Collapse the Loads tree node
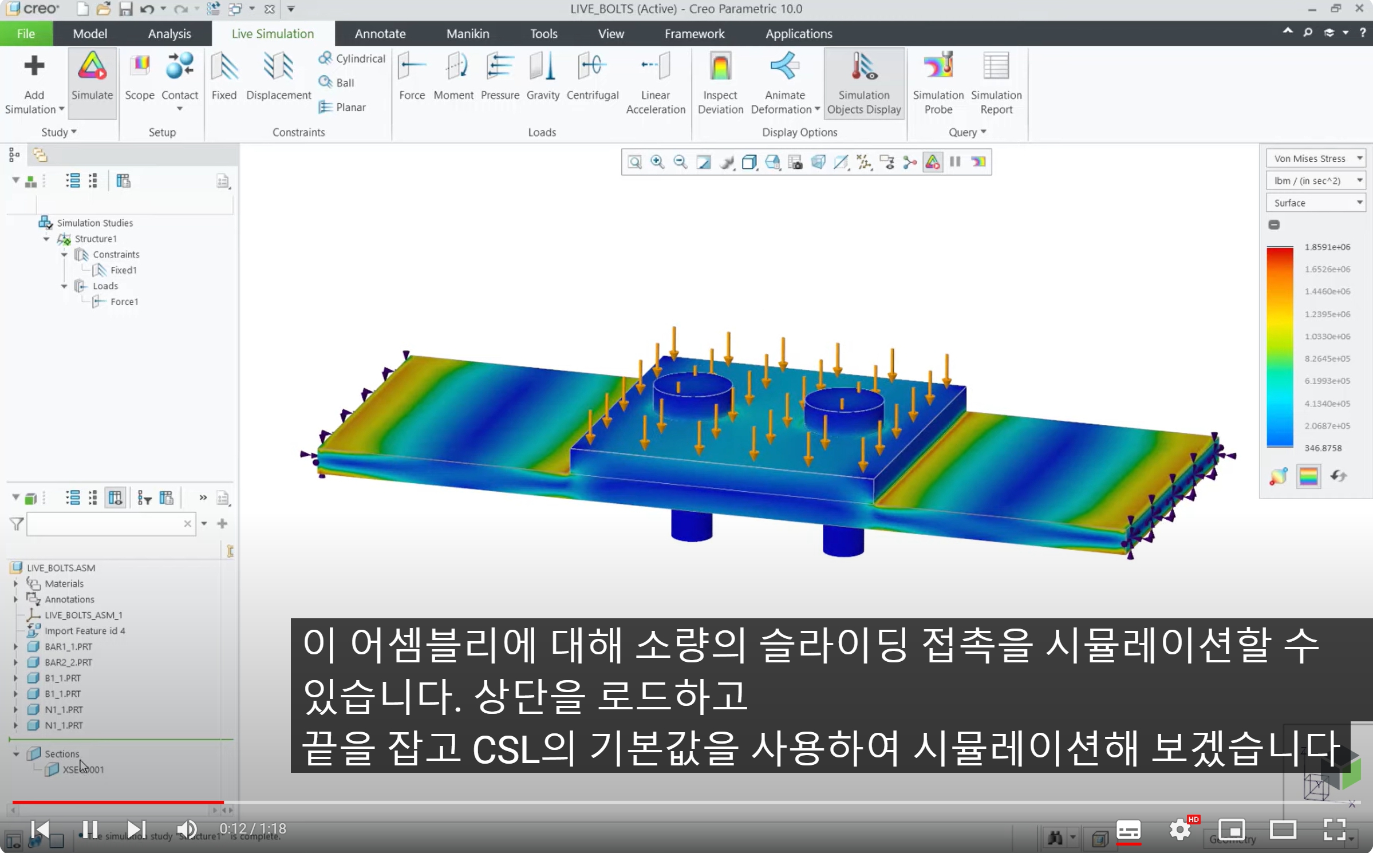This screenshot has width=1373, height=853. [x=64, y=286]
